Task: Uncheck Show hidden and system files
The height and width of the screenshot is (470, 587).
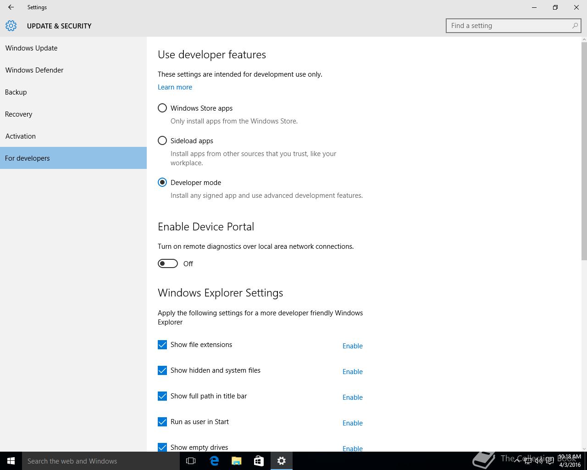Action: coord(162,370)
